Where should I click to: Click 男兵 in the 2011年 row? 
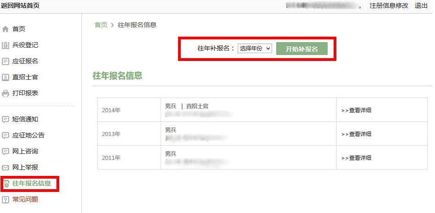point(171,154)
